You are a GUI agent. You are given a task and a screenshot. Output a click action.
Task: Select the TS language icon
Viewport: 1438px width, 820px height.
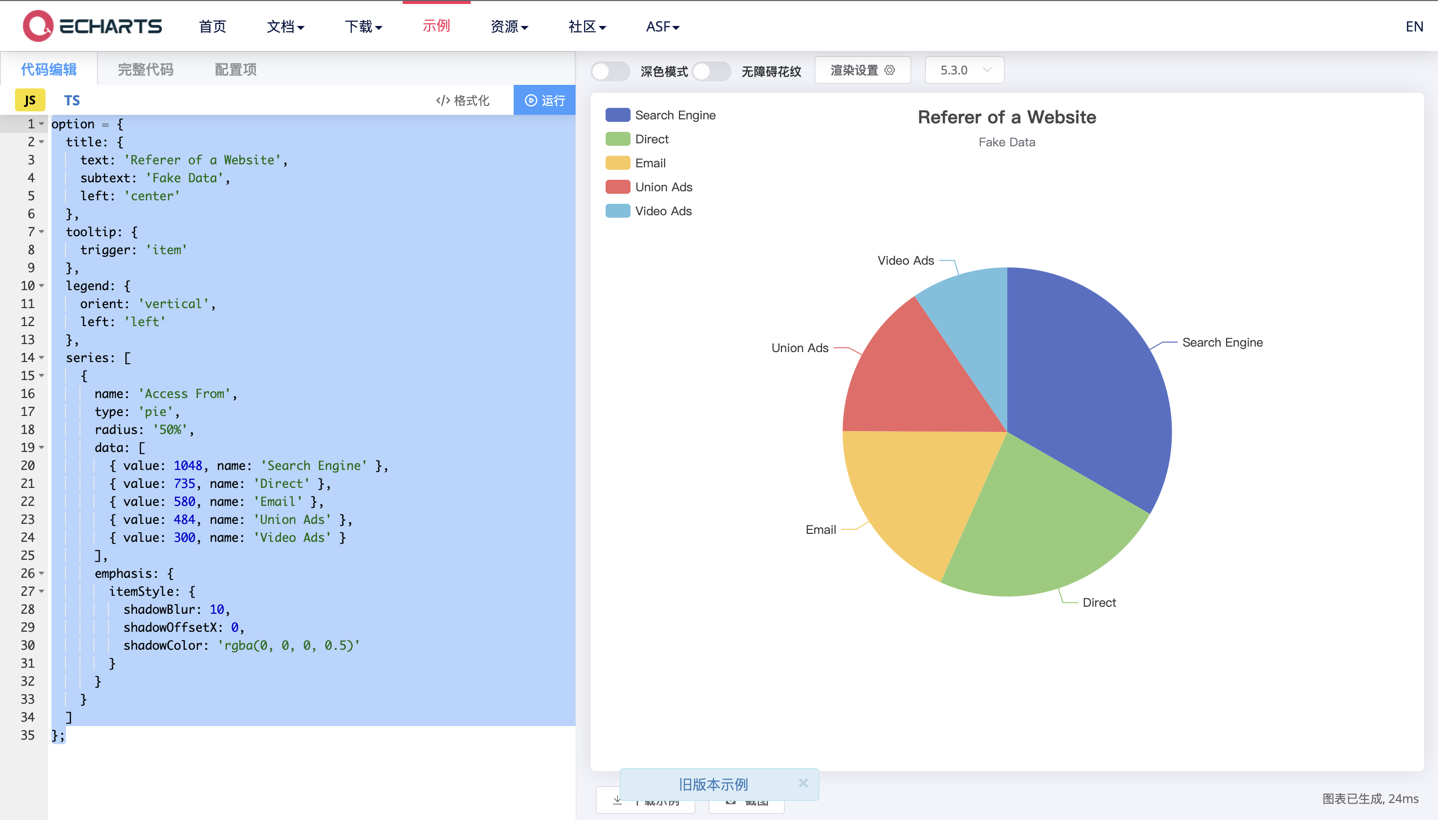point(71,100)
